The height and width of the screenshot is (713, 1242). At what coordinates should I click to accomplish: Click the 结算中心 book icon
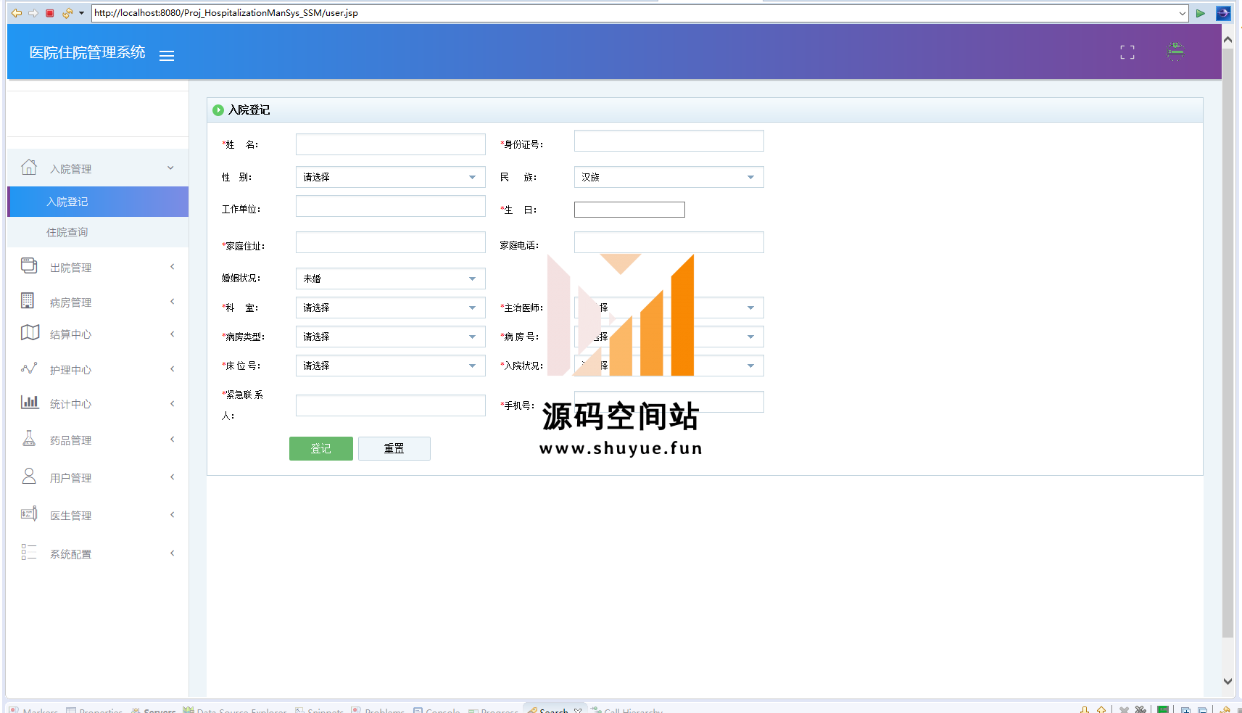[30, 333]
